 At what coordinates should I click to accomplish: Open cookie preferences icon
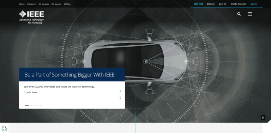tap(4, 128)
